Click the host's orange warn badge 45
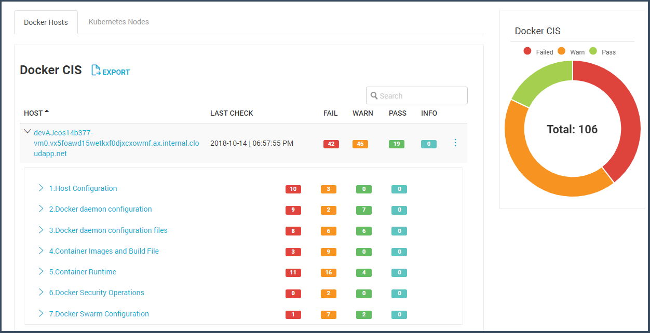Screen dimensions: 650x333 point(360,144)
